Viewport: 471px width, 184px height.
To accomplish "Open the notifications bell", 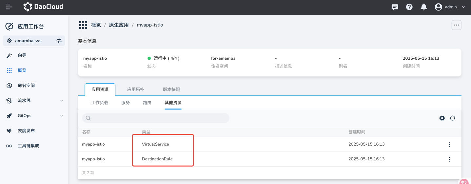I will 423,7.
